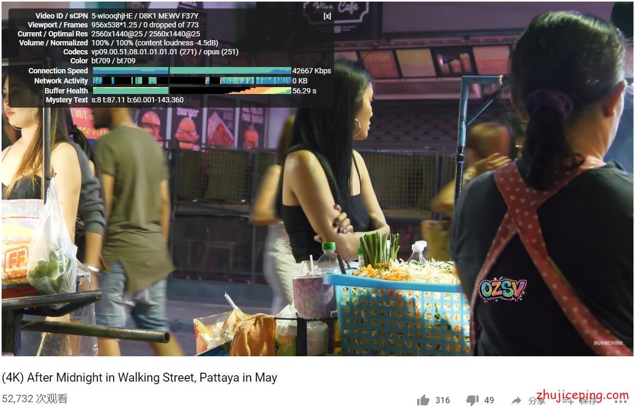The image size is (634, 408).
Task: Click the video title text
Action: (x=140, y=377)
